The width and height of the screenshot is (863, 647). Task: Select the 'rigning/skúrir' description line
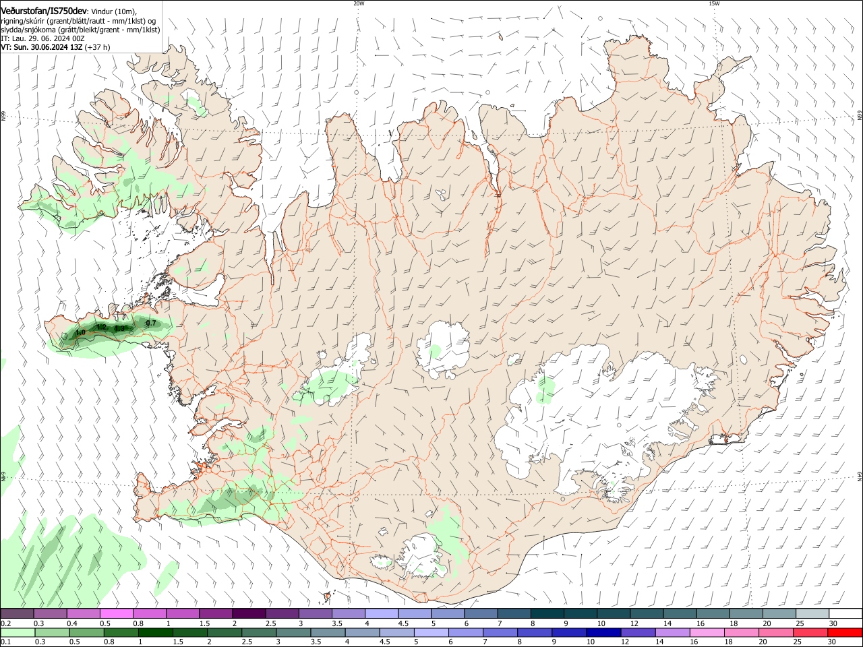pyautogui.click(x=78, y=21)
